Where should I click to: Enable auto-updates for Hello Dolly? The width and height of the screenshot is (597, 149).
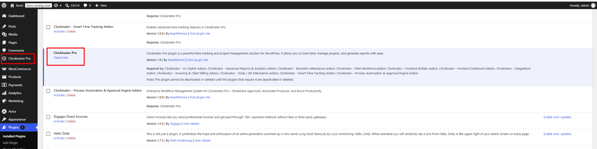[x=557, y=134]
